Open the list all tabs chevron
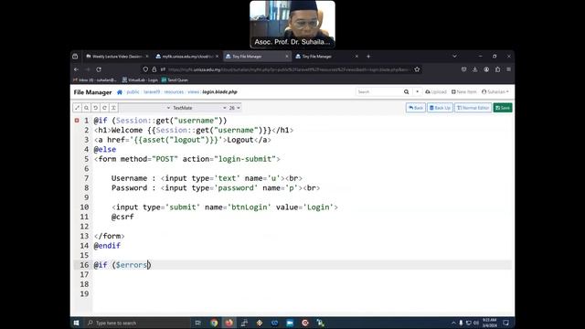 click(x=454, y=57)
